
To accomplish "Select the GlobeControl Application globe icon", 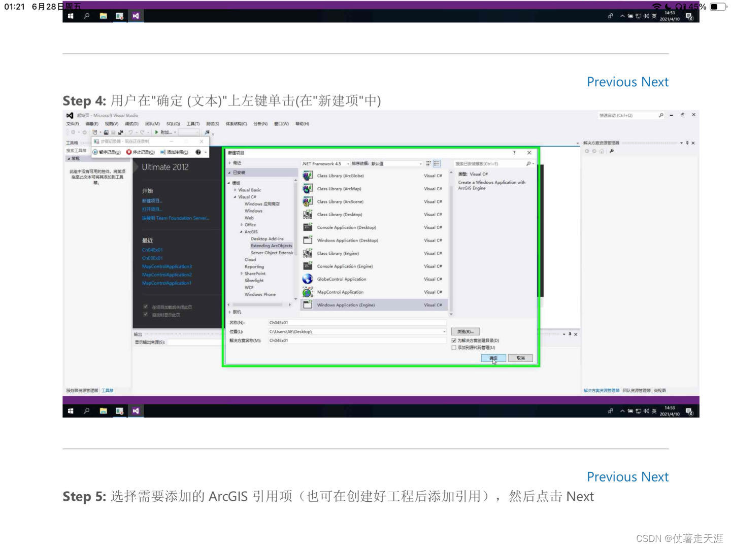I will pyautogui.click(x=308, y=279).
